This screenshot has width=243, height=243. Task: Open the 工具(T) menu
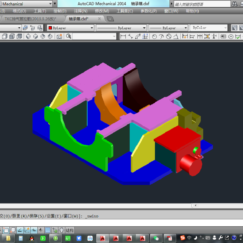[40, 11]
